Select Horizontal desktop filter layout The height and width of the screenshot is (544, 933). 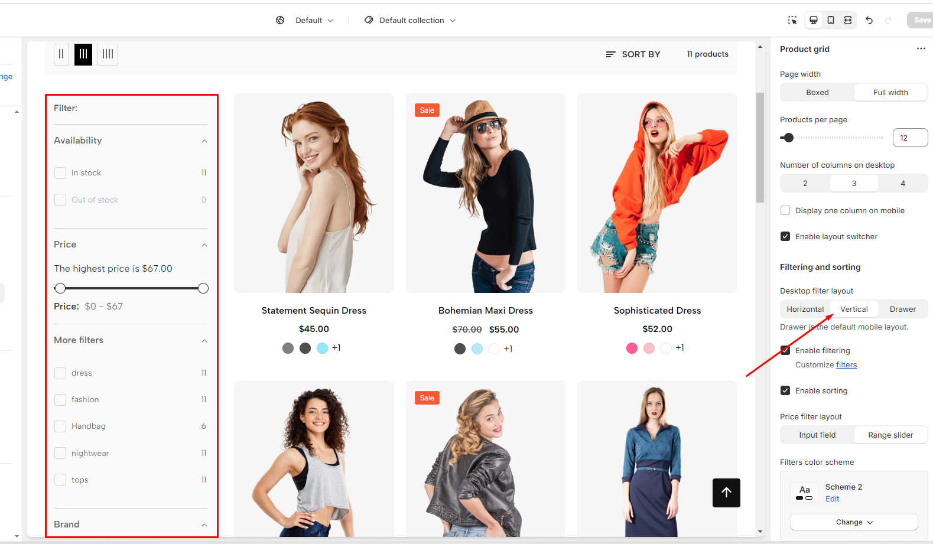[805, 309]
